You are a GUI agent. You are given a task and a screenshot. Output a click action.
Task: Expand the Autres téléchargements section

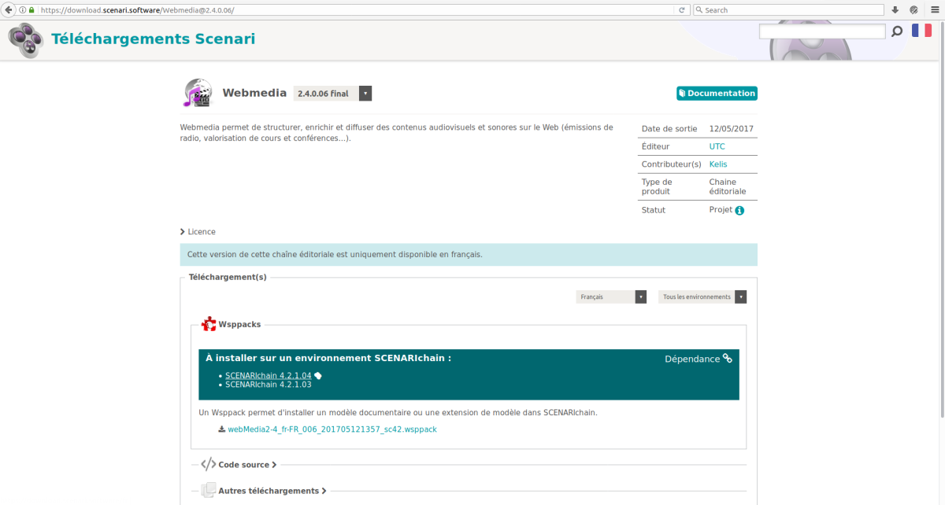tap(272, 491)
